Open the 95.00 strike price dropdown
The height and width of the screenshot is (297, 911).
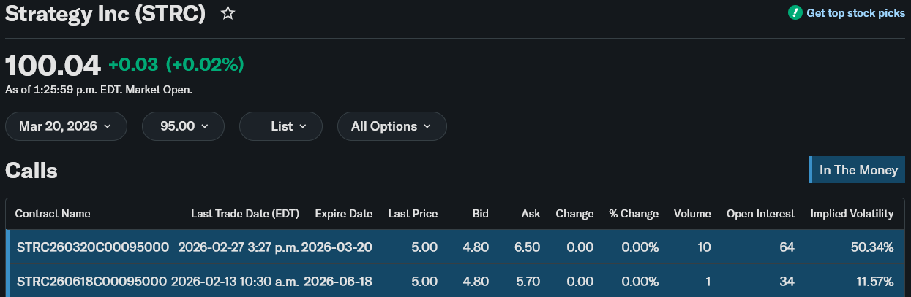184,126
